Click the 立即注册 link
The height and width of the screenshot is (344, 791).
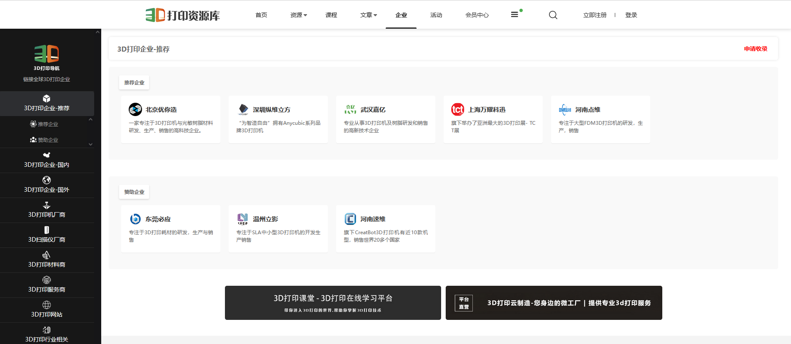click(x=595, y=15)
